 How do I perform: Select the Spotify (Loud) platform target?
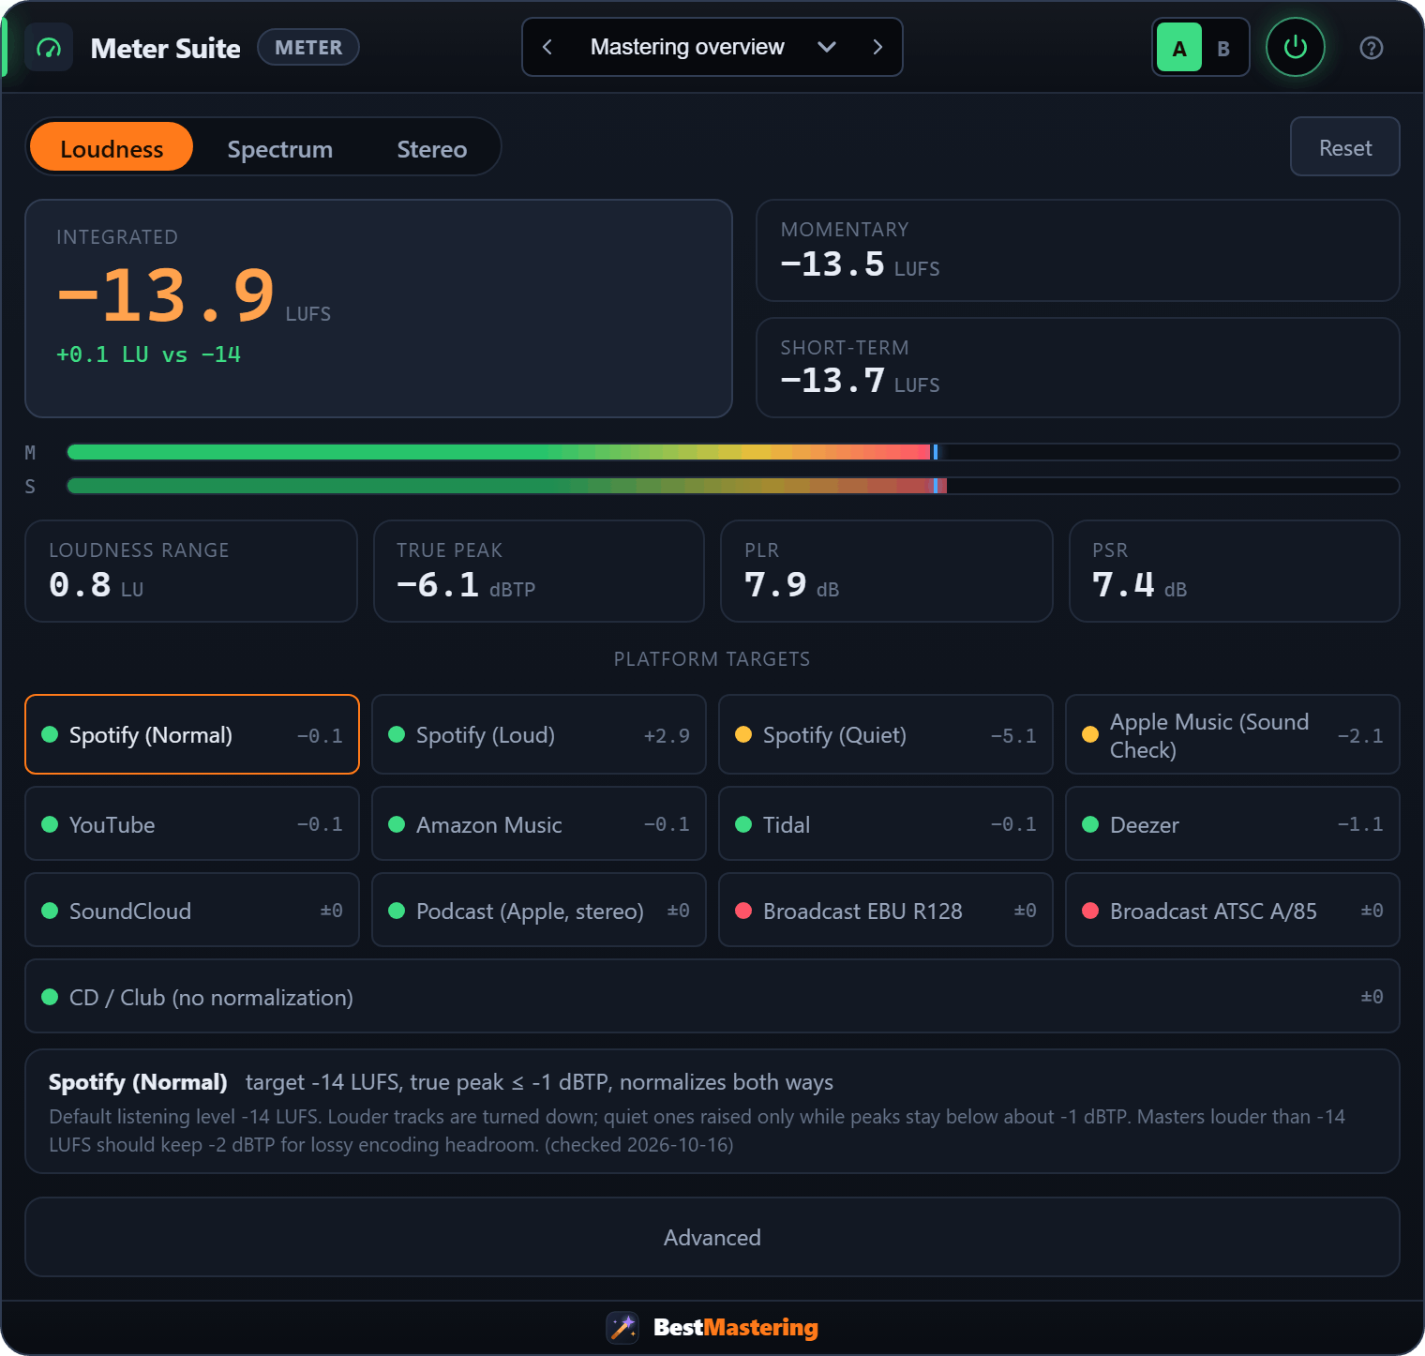(539, 734)
